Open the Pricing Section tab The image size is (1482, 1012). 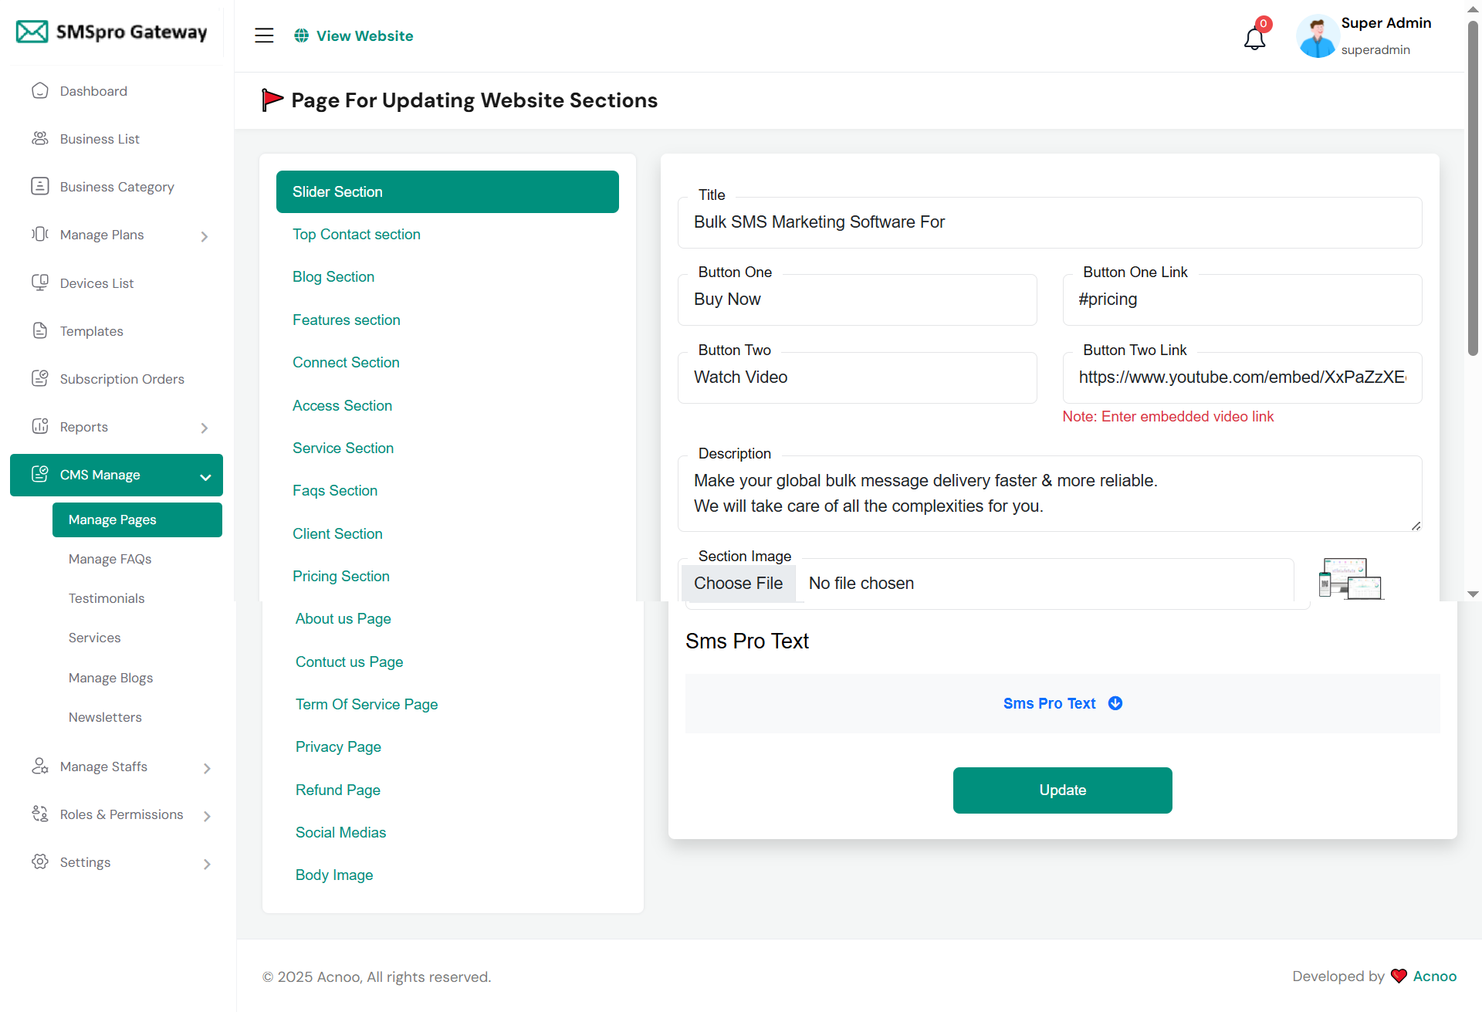[340, 576]
